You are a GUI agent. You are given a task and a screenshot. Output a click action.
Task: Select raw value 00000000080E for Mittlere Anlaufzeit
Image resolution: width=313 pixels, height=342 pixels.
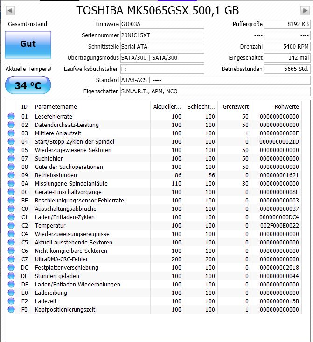[279, 133]
